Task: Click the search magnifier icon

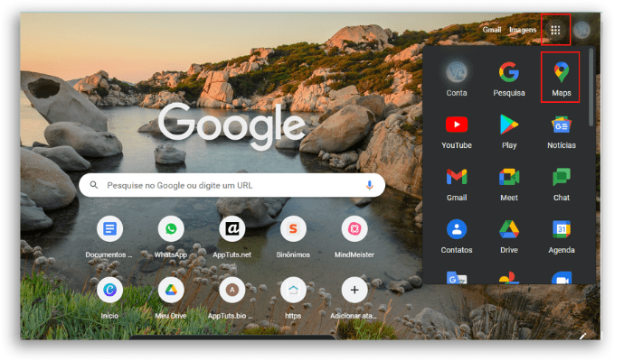Action: click(x=94, y=185)
